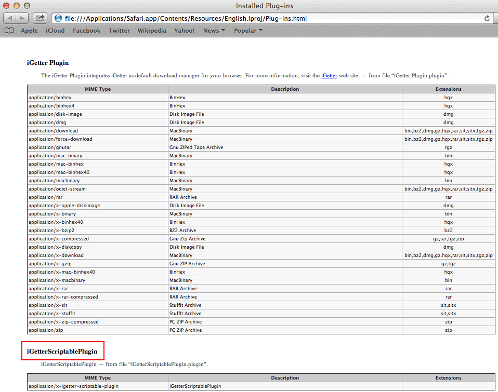The height and width of the screenshot is (392, 498).
Task: Open the Yahoo! bookmark
Action: pyautogui.click(x=184, y=31)
